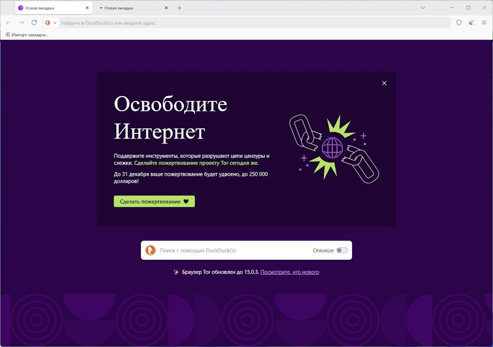
Task: Click 'Сделайте пожертвование проекту Tor сегодня же' link
Action: pyautogui.click(x=196, y=163)
